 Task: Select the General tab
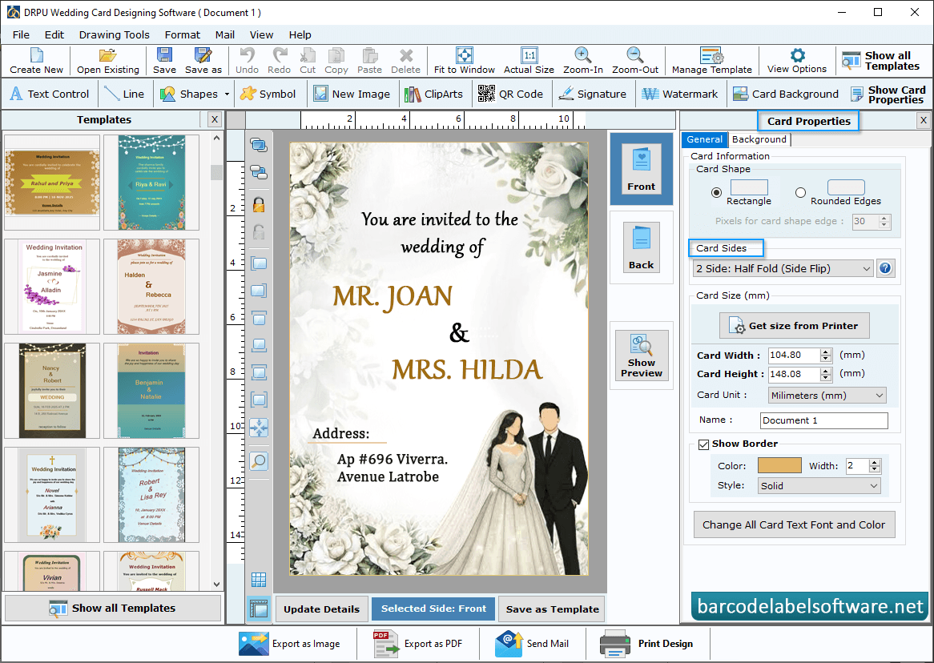704,139
